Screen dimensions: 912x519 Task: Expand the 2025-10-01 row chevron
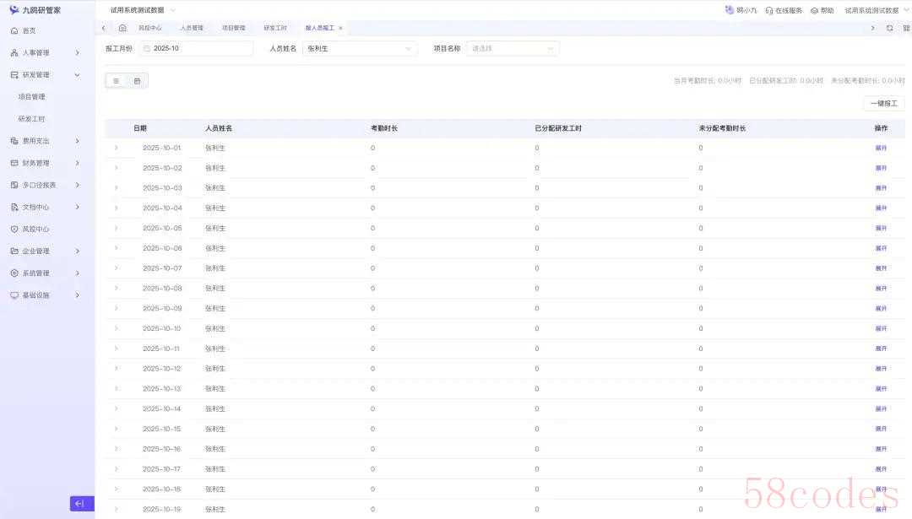coord(116,148)
